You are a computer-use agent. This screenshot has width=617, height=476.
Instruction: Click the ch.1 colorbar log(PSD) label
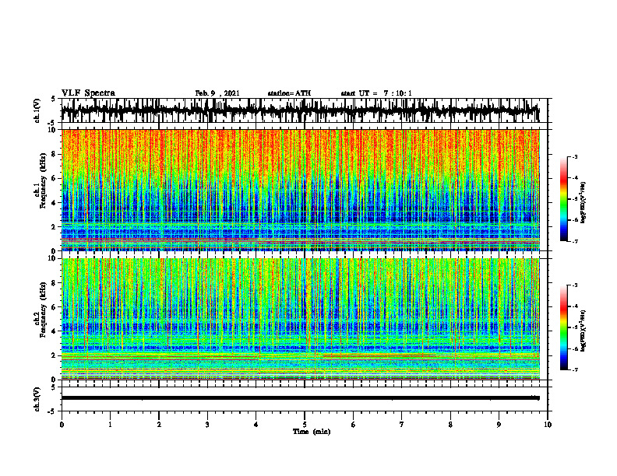coord(584,202)
